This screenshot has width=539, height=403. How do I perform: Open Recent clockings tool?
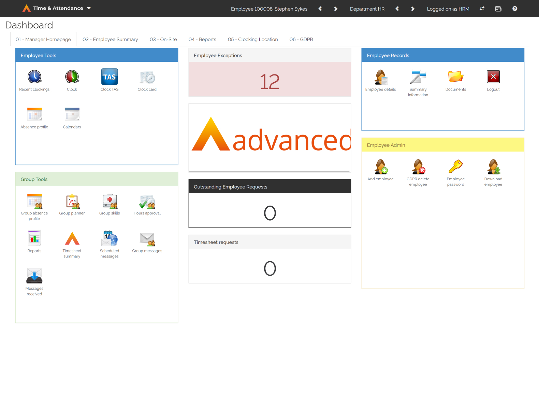point(34,77)
